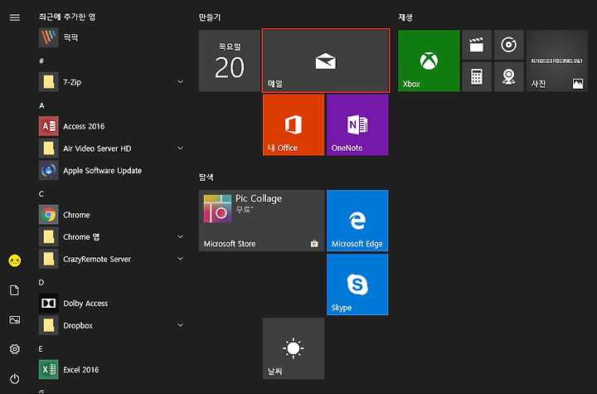Expand the Chrome 앱 folder chevron
The height and width of the screenshot is (394, 597).
181,236
